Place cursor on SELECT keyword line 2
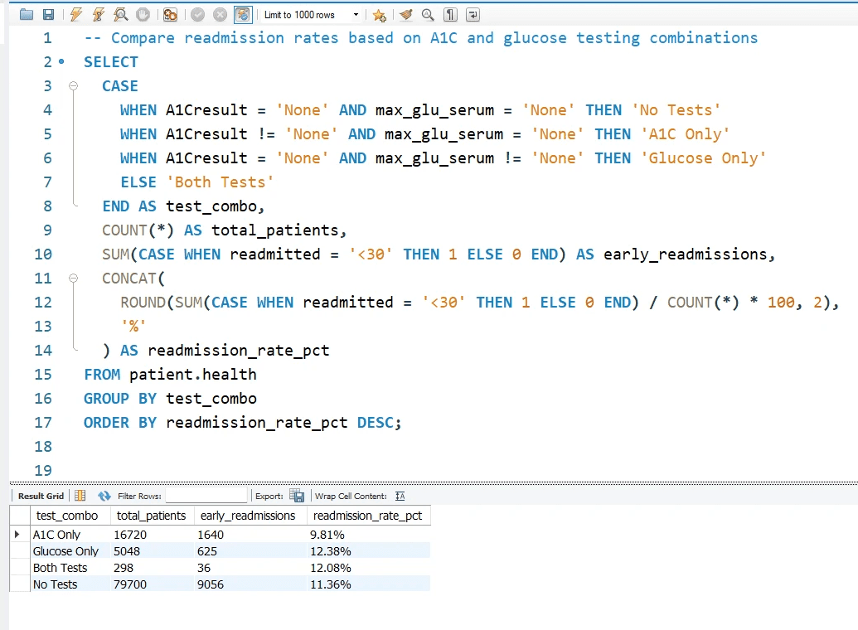This screenshot has height=630, width=858. pyautogui.click(x=110, y=62)
